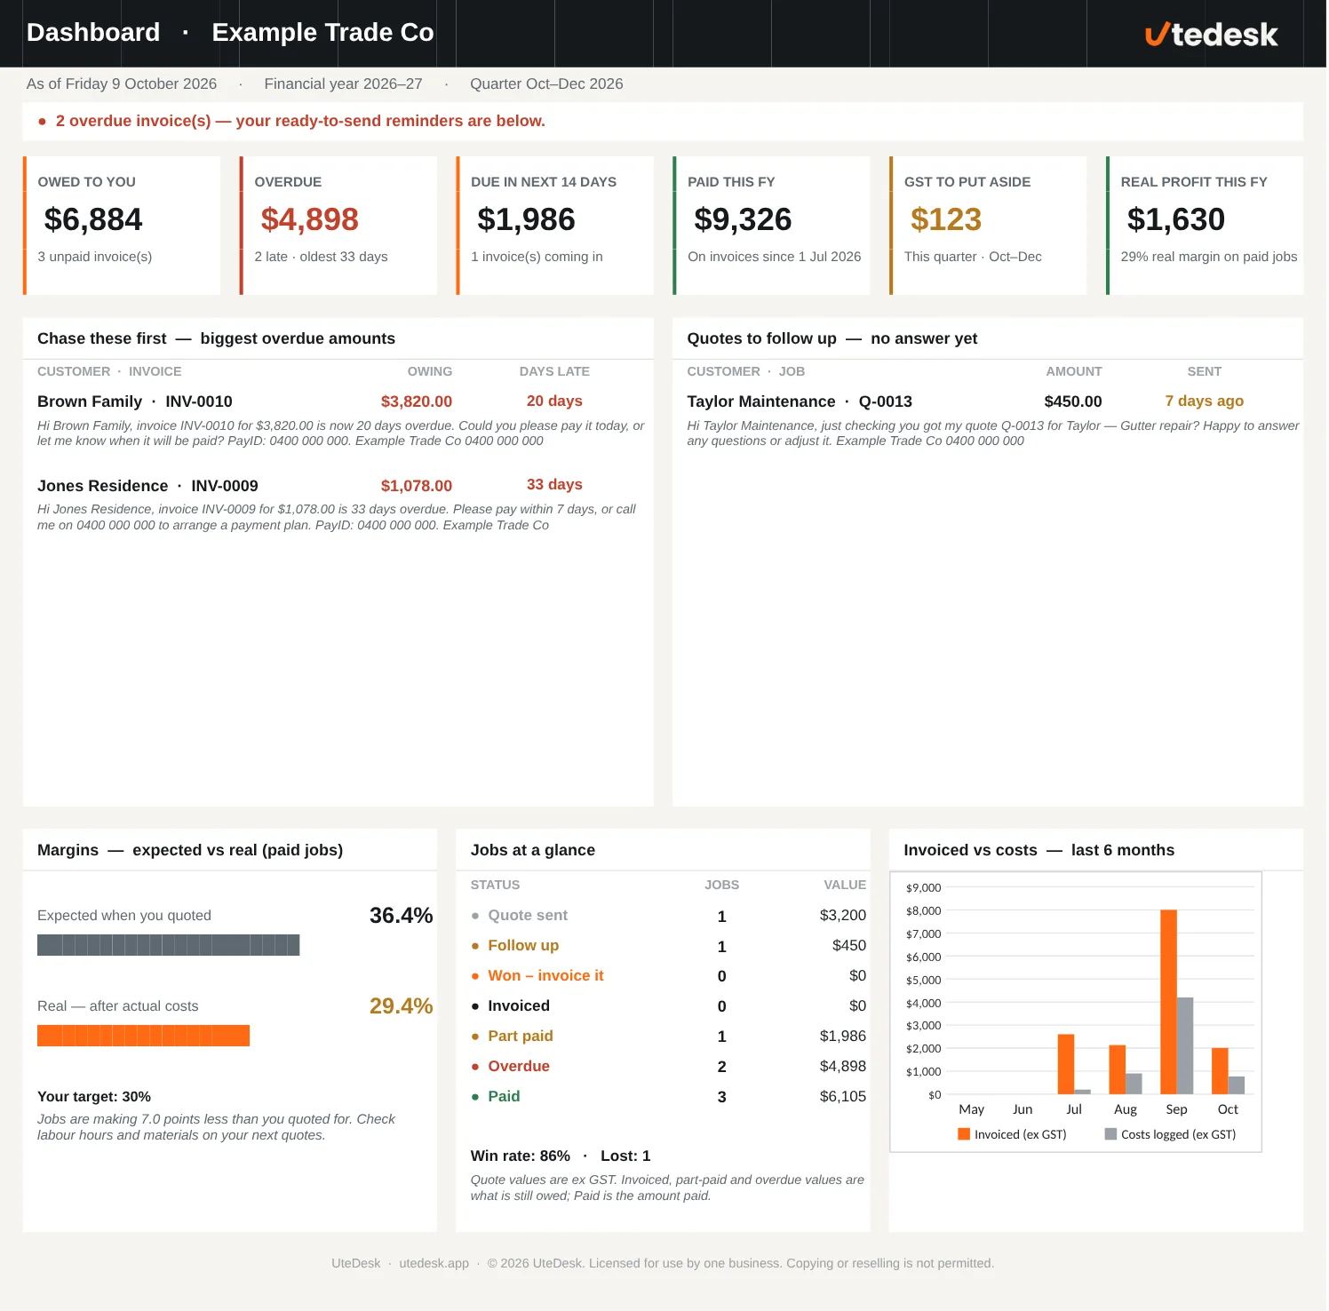1329x1311 pixels.
Task: Click As of Friday 9 October 2026 date
Action: tap(122, 84)
